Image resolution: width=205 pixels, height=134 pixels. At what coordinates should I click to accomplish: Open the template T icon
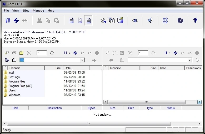point(120,20)
